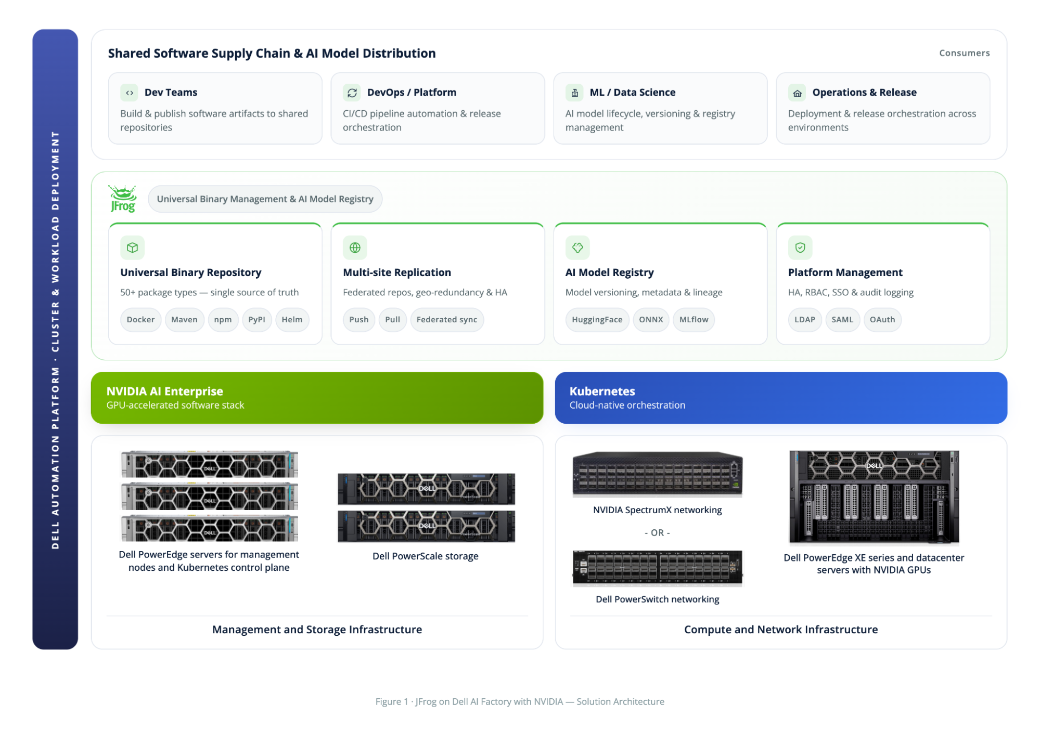Click the Federated sync tag

click(447, 320)
